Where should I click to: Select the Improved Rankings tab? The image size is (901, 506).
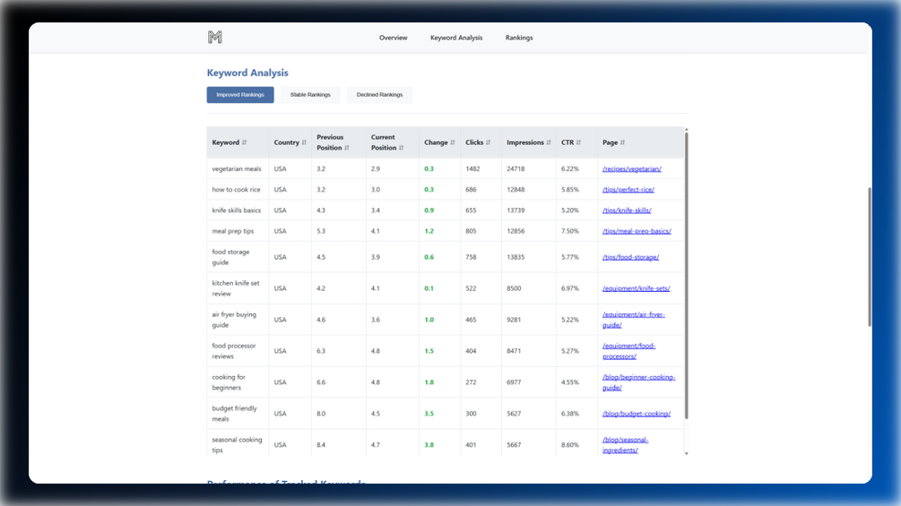(240, 95)
